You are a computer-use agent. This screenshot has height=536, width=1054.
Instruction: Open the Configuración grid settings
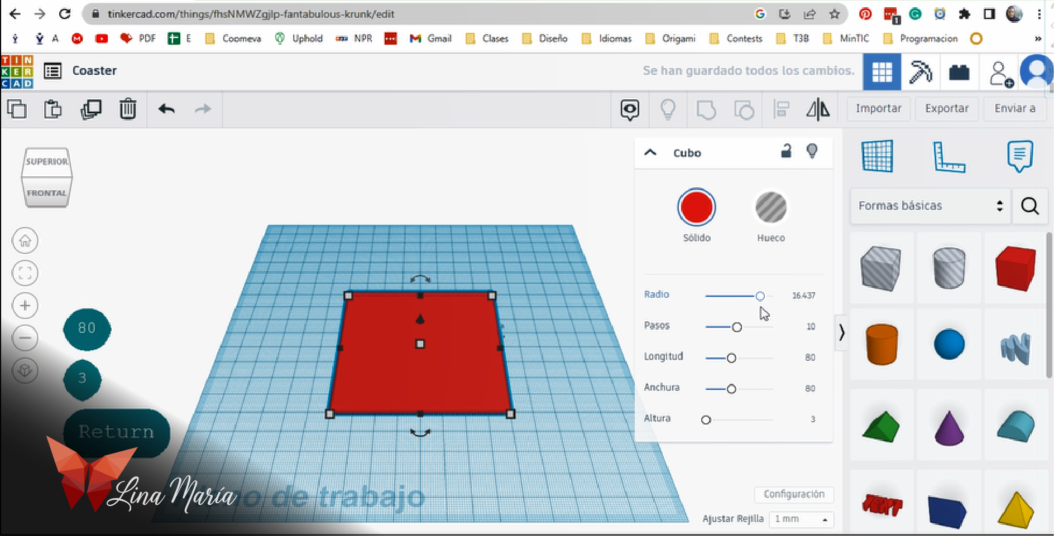point(794,494)
